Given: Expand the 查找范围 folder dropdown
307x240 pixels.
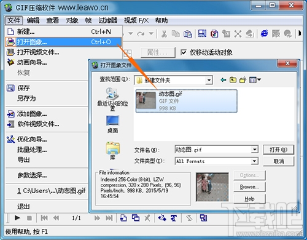Looking at the screenshot, I should pos(209,80).
